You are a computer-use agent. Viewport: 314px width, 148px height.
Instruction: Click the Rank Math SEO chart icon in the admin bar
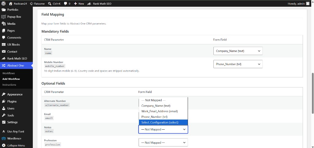point(90,4)
